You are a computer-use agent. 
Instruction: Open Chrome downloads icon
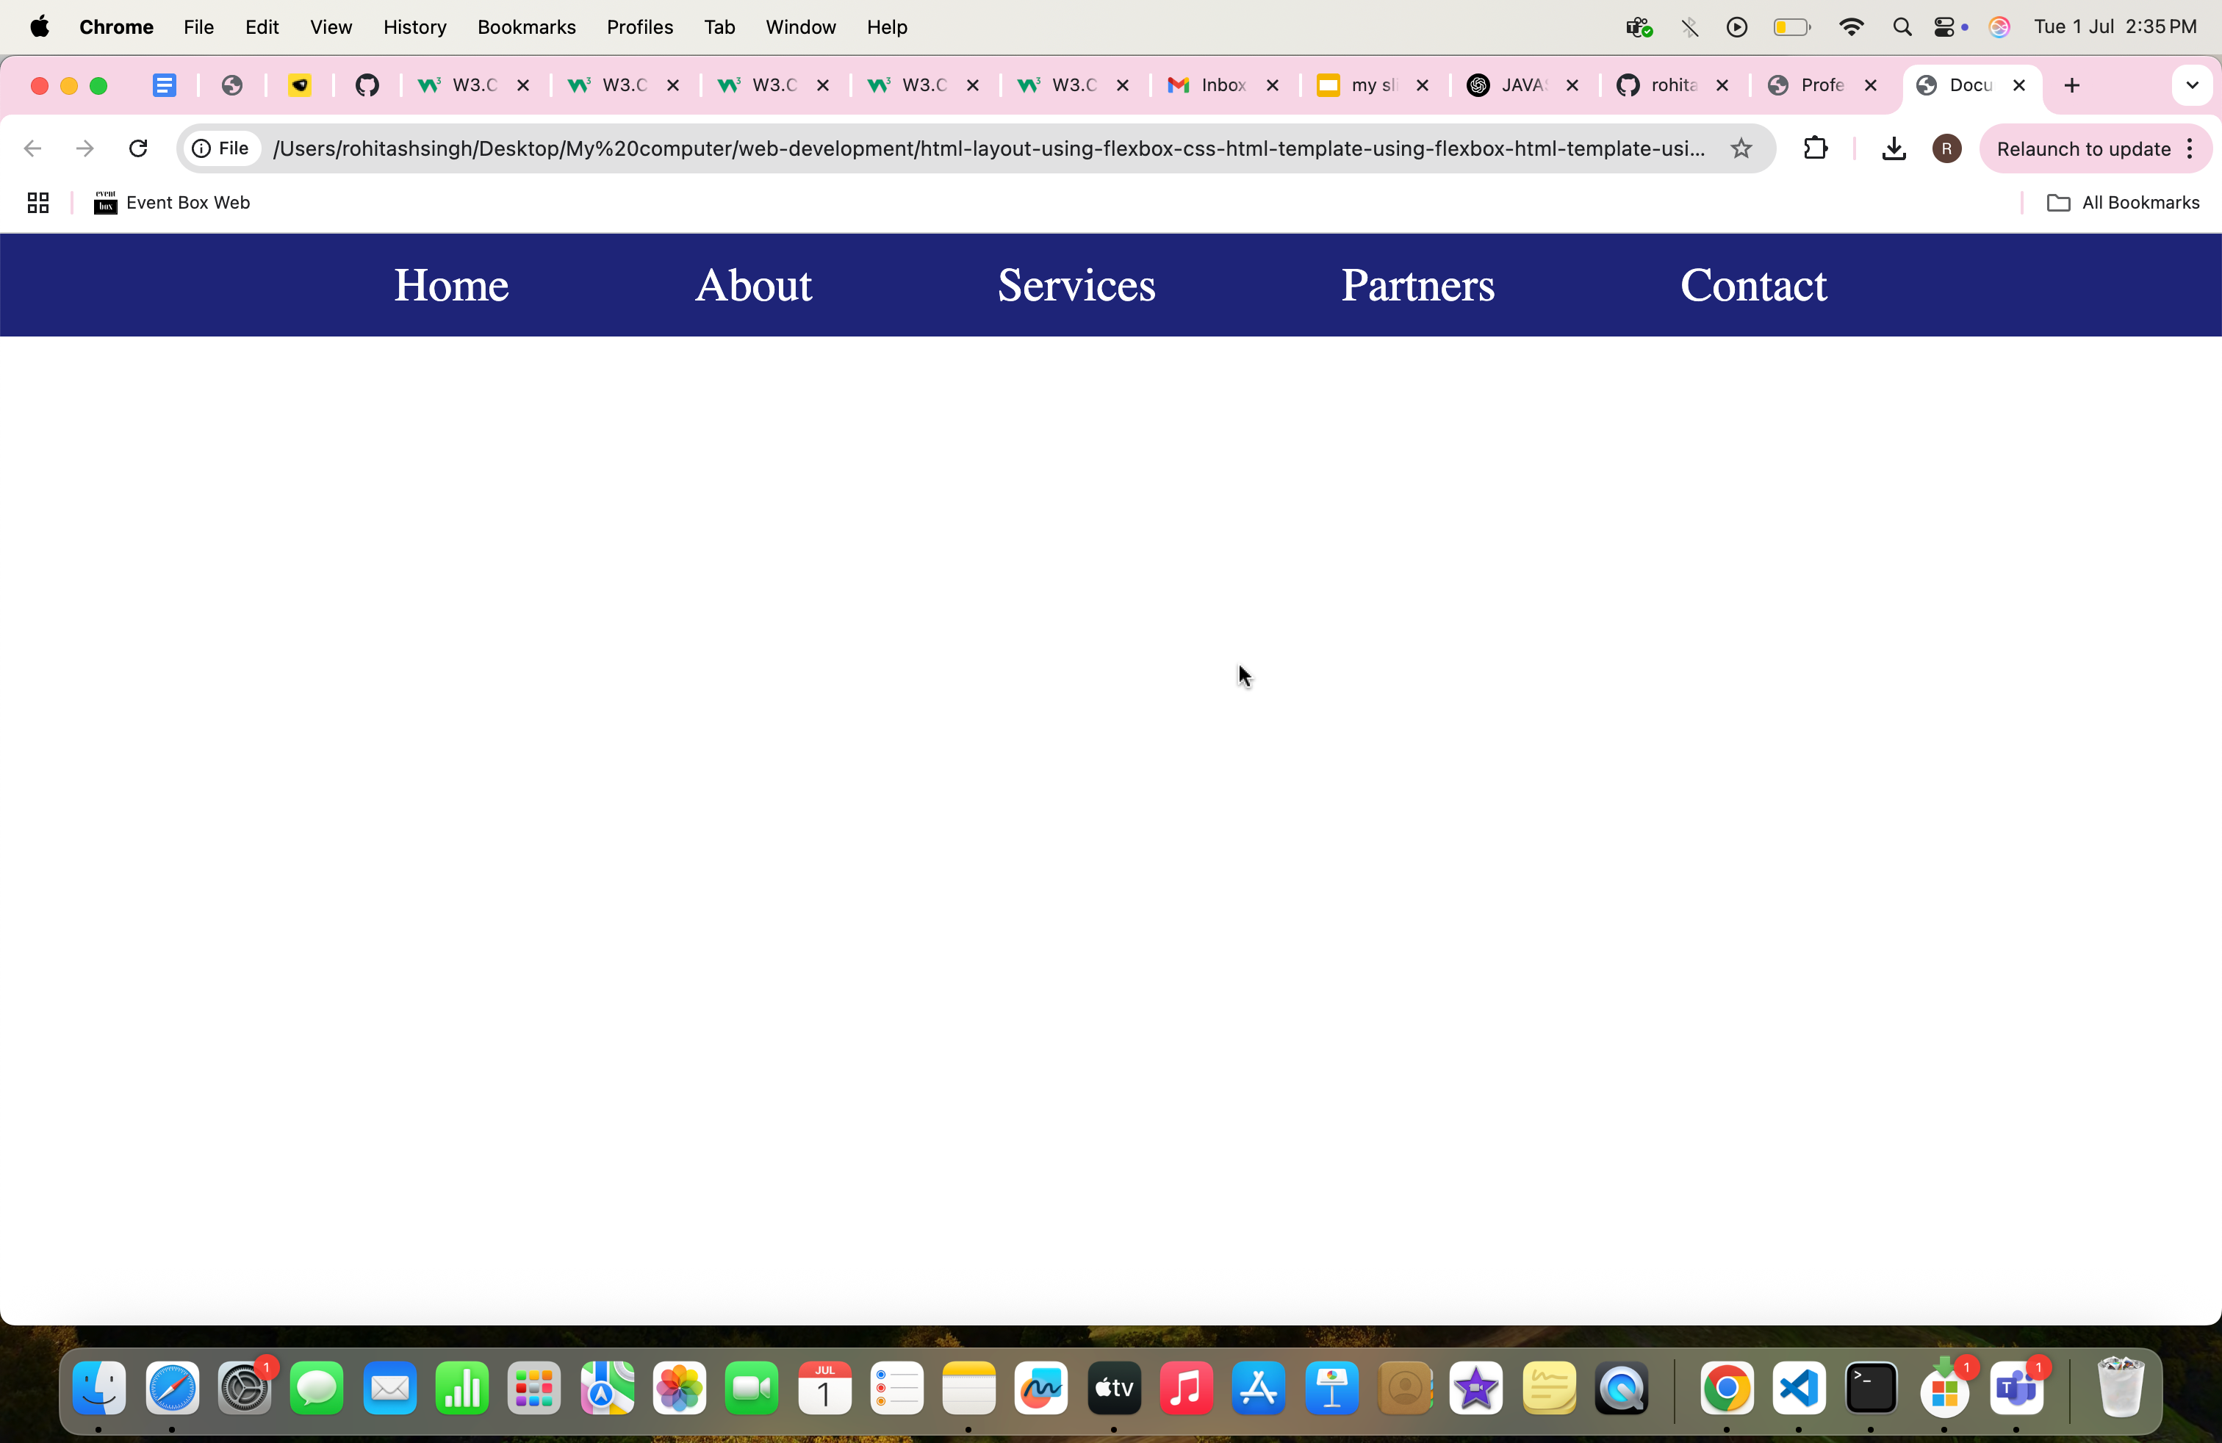[x=1894, y=148]
